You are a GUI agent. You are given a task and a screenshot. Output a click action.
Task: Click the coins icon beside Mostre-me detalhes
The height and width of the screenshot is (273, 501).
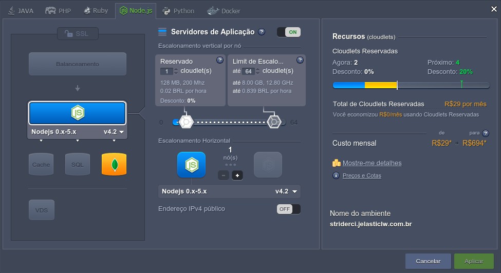click(x=336, y=163)
